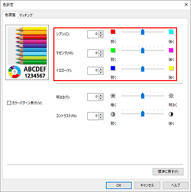This screenshot has width=191, height=192.
Task: Click the yellow swatch at slider's right end
Action: click(171, 68)
